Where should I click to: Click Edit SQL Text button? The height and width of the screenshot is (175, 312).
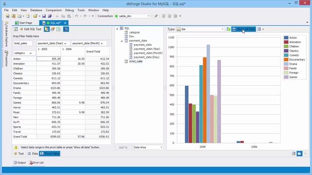pyautogui.click(x=30, y=29)
